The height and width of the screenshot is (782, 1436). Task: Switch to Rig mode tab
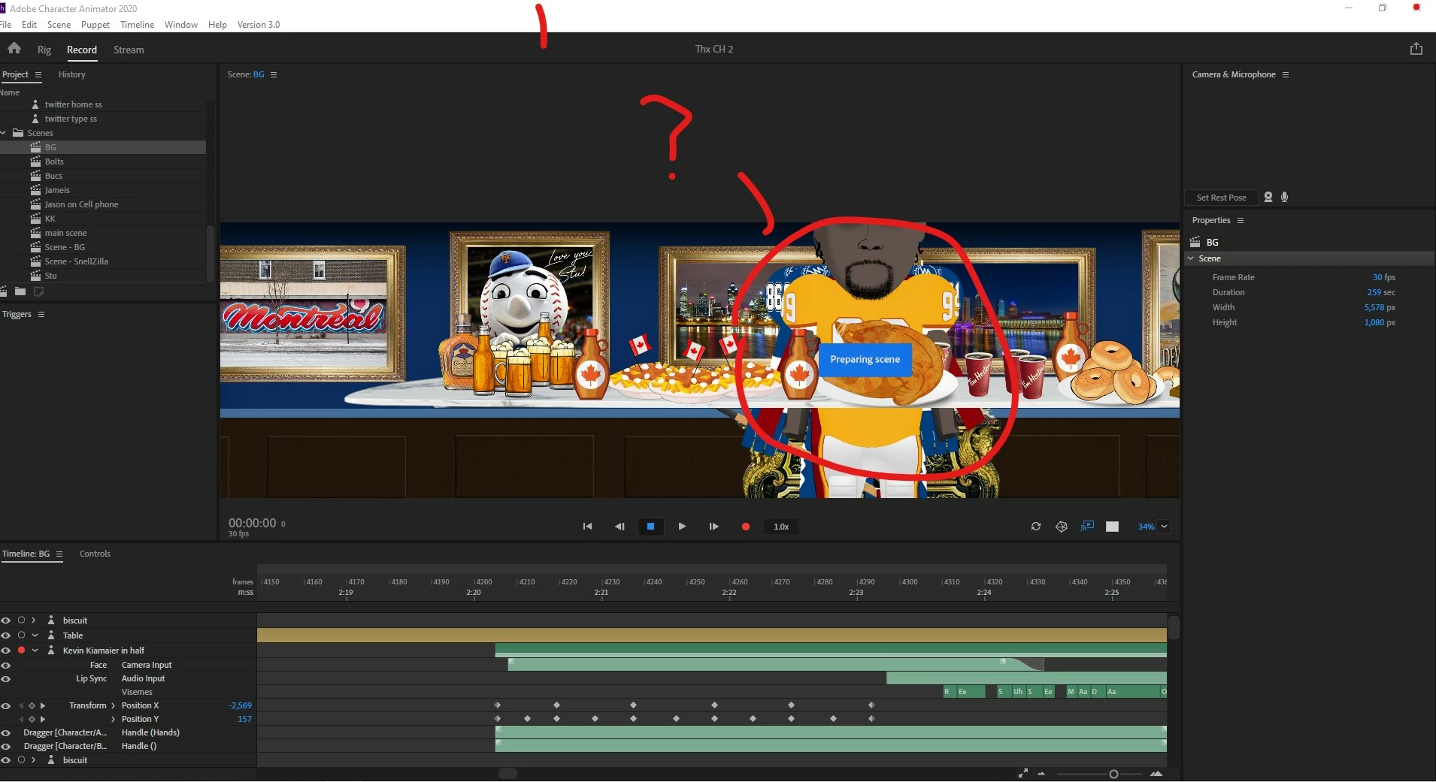click(44, 50)
